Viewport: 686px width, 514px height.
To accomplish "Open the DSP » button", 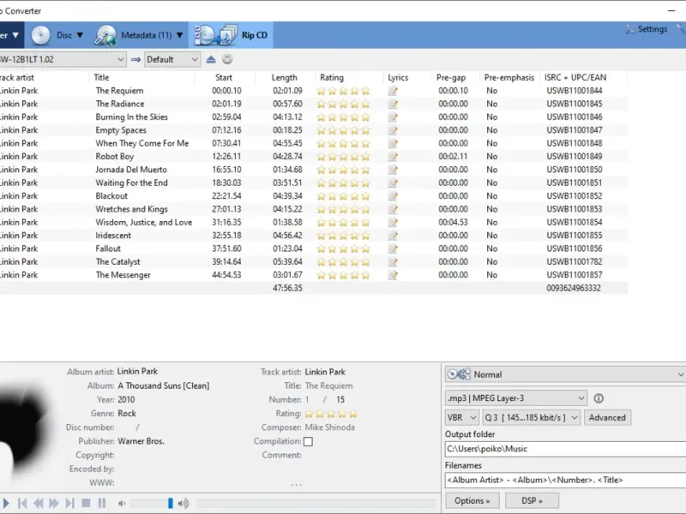I will [532, 500].
